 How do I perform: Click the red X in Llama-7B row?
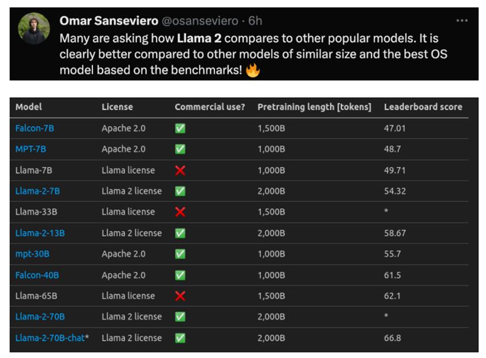[180, 170]
